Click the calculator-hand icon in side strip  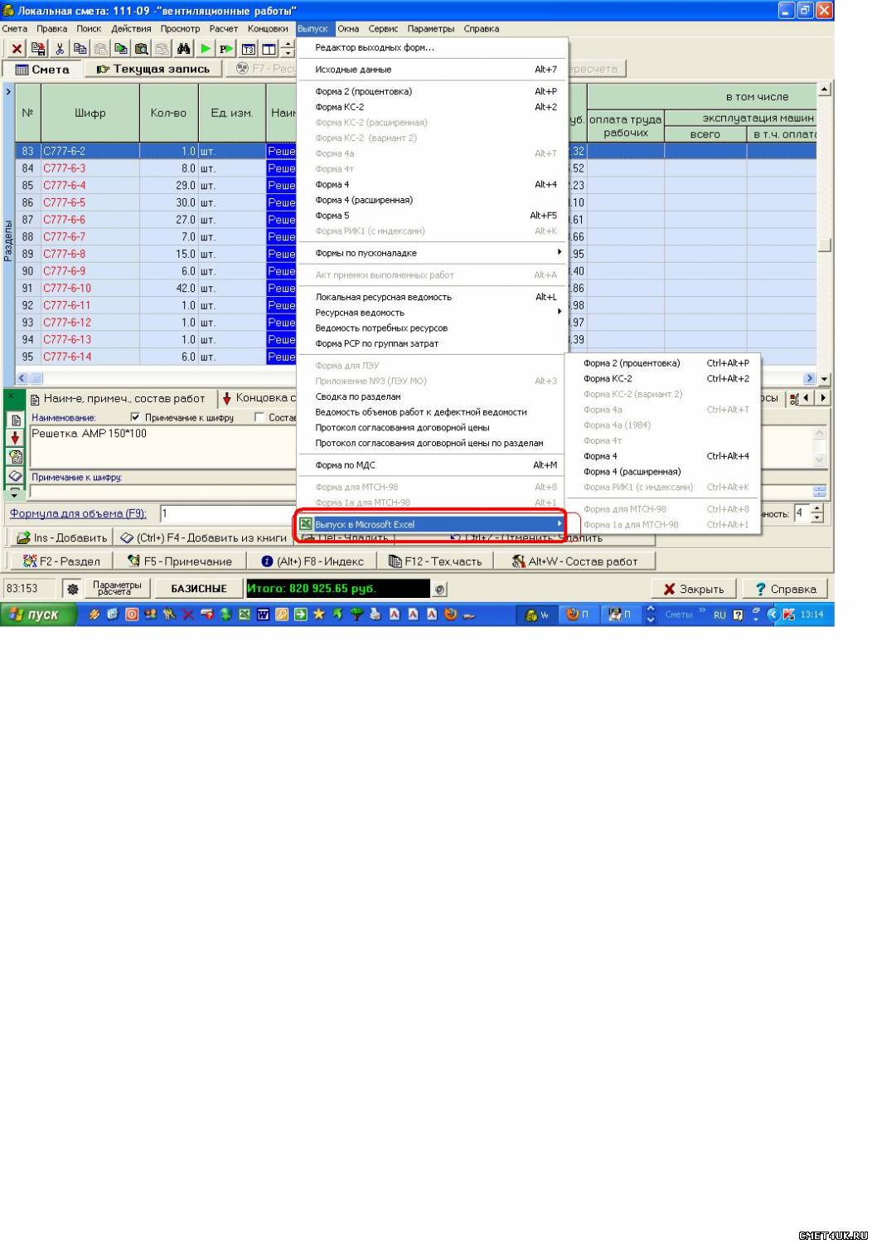tap(15, 456)
